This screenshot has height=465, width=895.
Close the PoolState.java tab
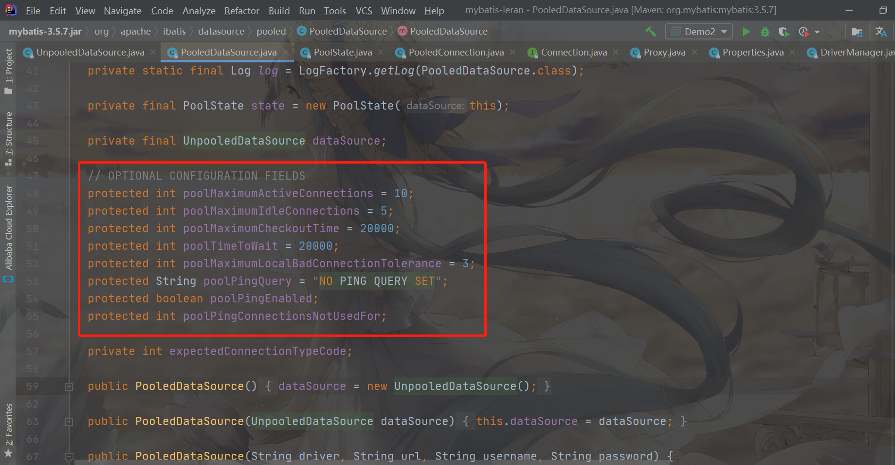point(381,52)
